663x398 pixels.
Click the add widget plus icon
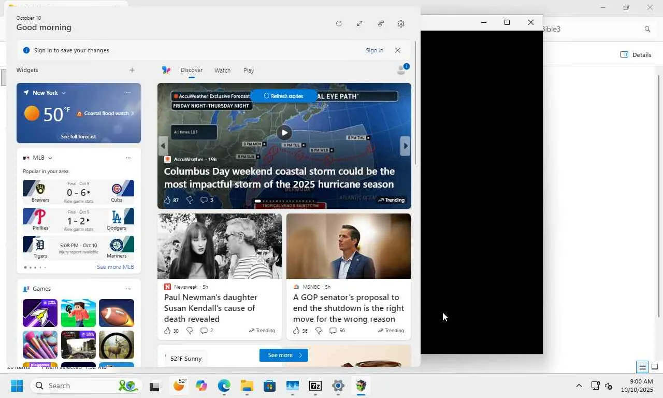(x=132, y=70)
